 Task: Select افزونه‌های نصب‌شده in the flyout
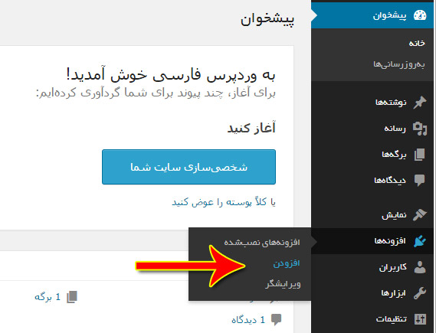262,242
